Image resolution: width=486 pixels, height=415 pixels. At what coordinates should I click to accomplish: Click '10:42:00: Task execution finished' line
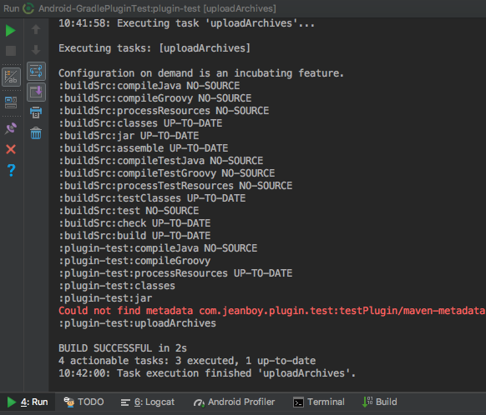click(x=207, y=373)
